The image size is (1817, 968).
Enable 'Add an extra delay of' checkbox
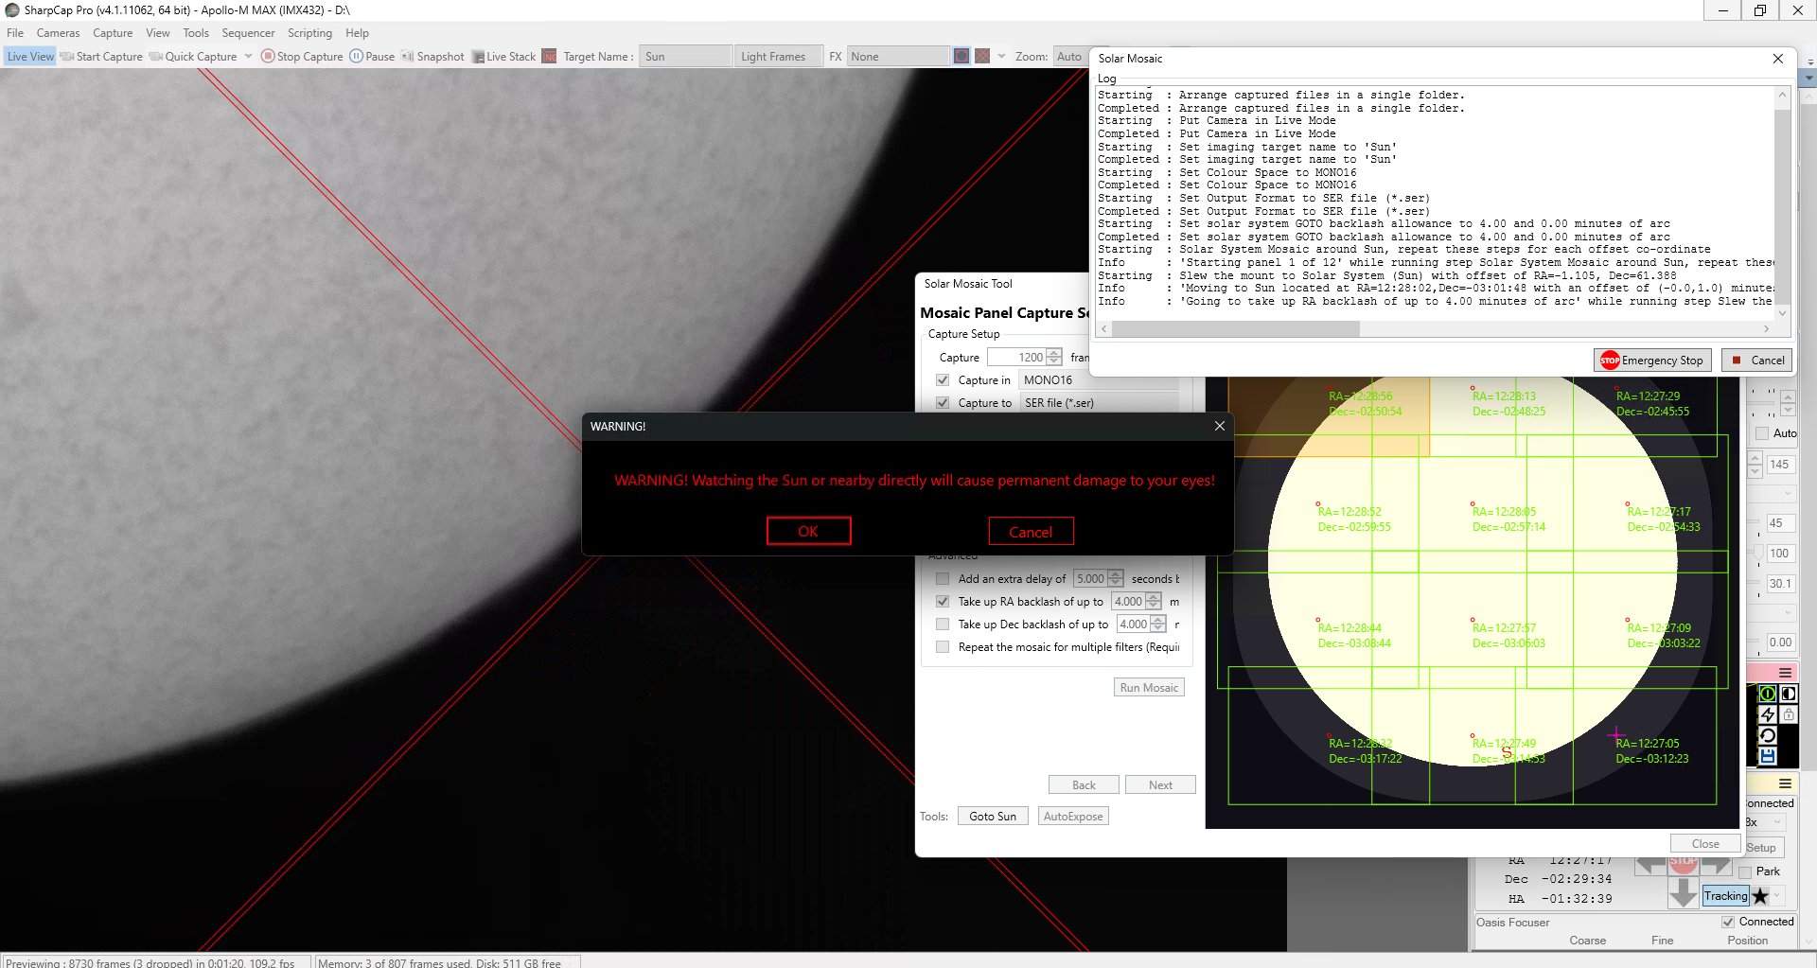pyautogui.click(x=943, y=579)
